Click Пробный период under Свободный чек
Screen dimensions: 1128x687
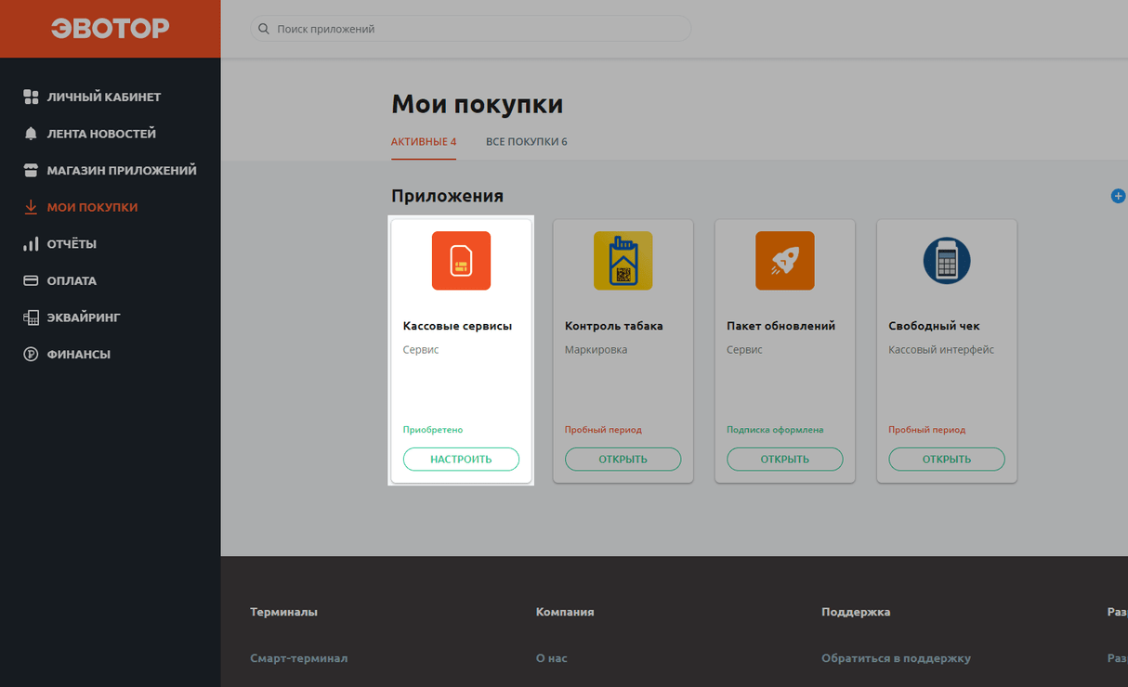coord(926,430)
